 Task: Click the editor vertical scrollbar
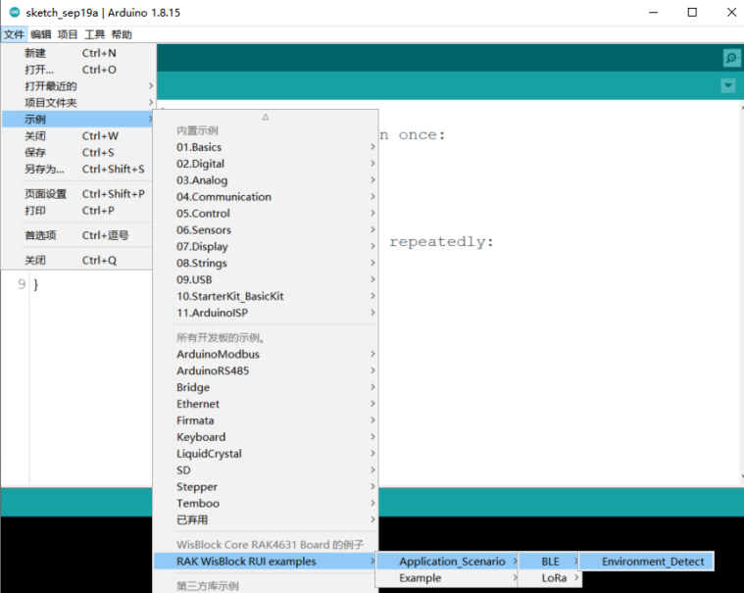pyautogui.click(x=741, y=293)
